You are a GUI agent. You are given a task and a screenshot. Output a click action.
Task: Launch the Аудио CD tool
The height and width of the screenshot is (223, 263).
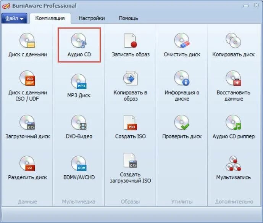click(79, 45)
